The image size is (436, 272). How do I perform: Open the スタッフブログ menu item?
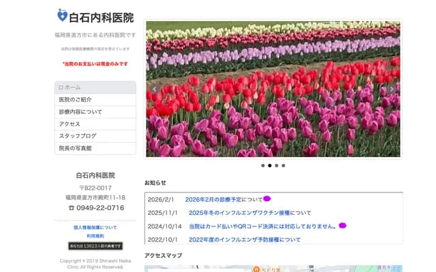(x=95, y=136)
